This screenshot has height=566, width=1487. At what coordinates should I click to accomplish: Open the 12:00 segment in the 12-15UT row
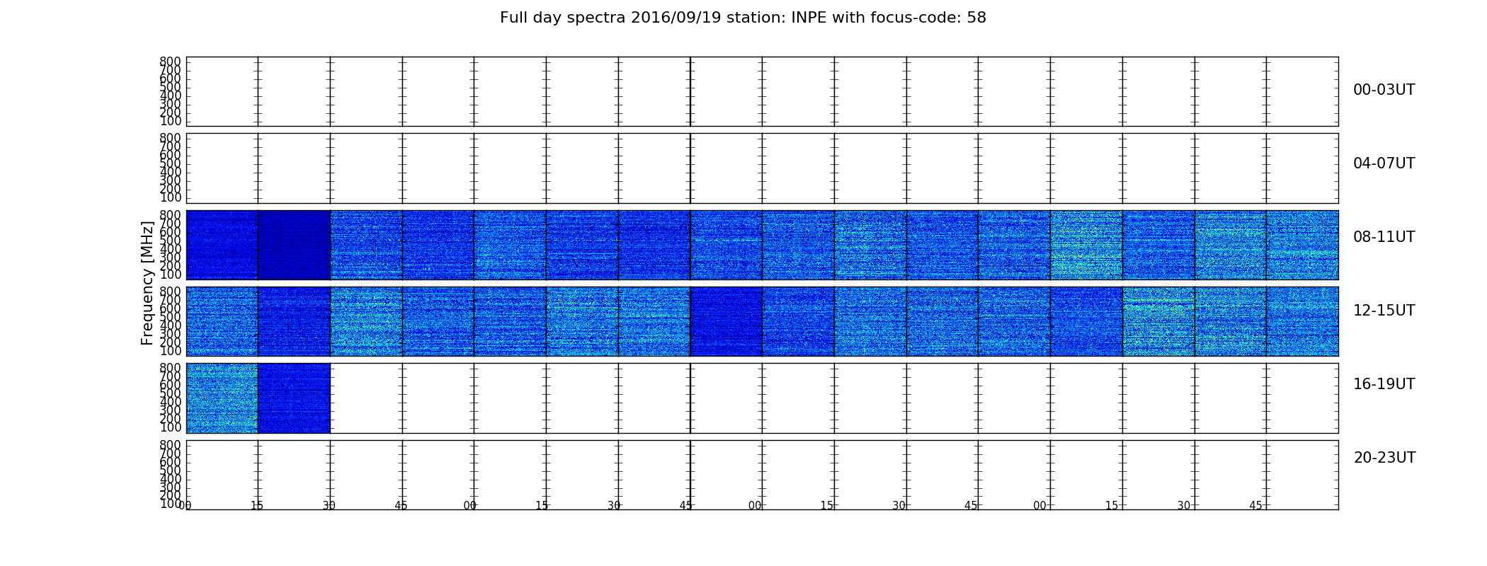pos(222,321)
